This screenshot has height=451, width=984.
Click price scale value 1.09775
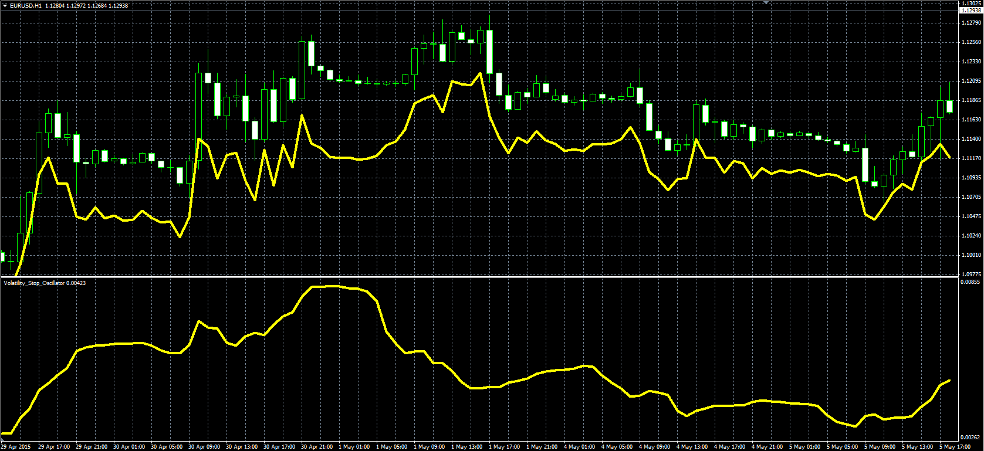coord(971,273)
